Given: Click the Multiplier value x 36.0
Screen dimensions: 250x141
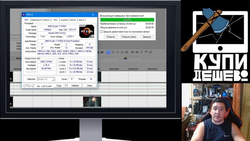Looking at the screenshot, I should click(x=46, y=65).
